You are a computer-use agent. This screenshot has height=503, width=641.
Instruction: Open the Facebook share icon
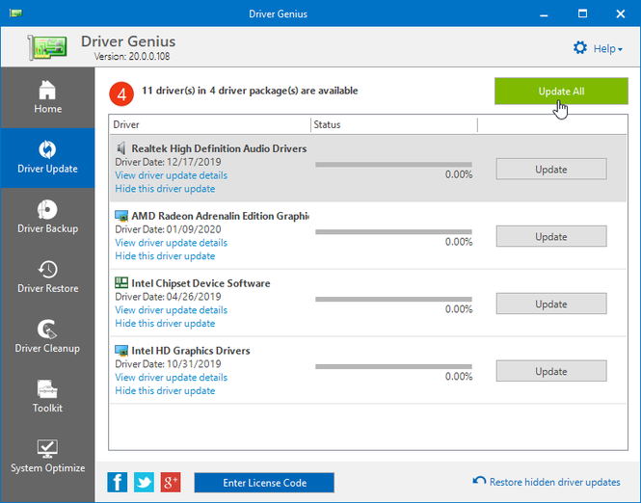pyautogui.click(x=118, y=483)
